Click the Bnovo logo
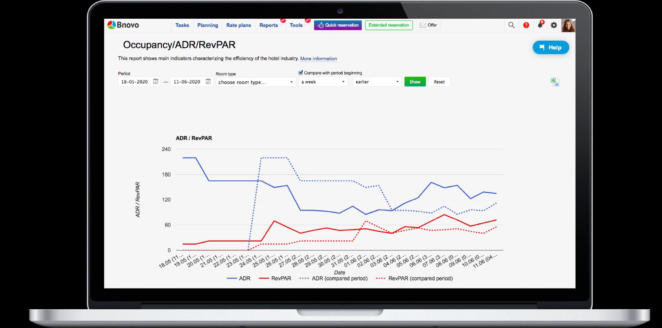Image resolution: width=662 pixels, height=328 pixels. [x=123, y=25]
